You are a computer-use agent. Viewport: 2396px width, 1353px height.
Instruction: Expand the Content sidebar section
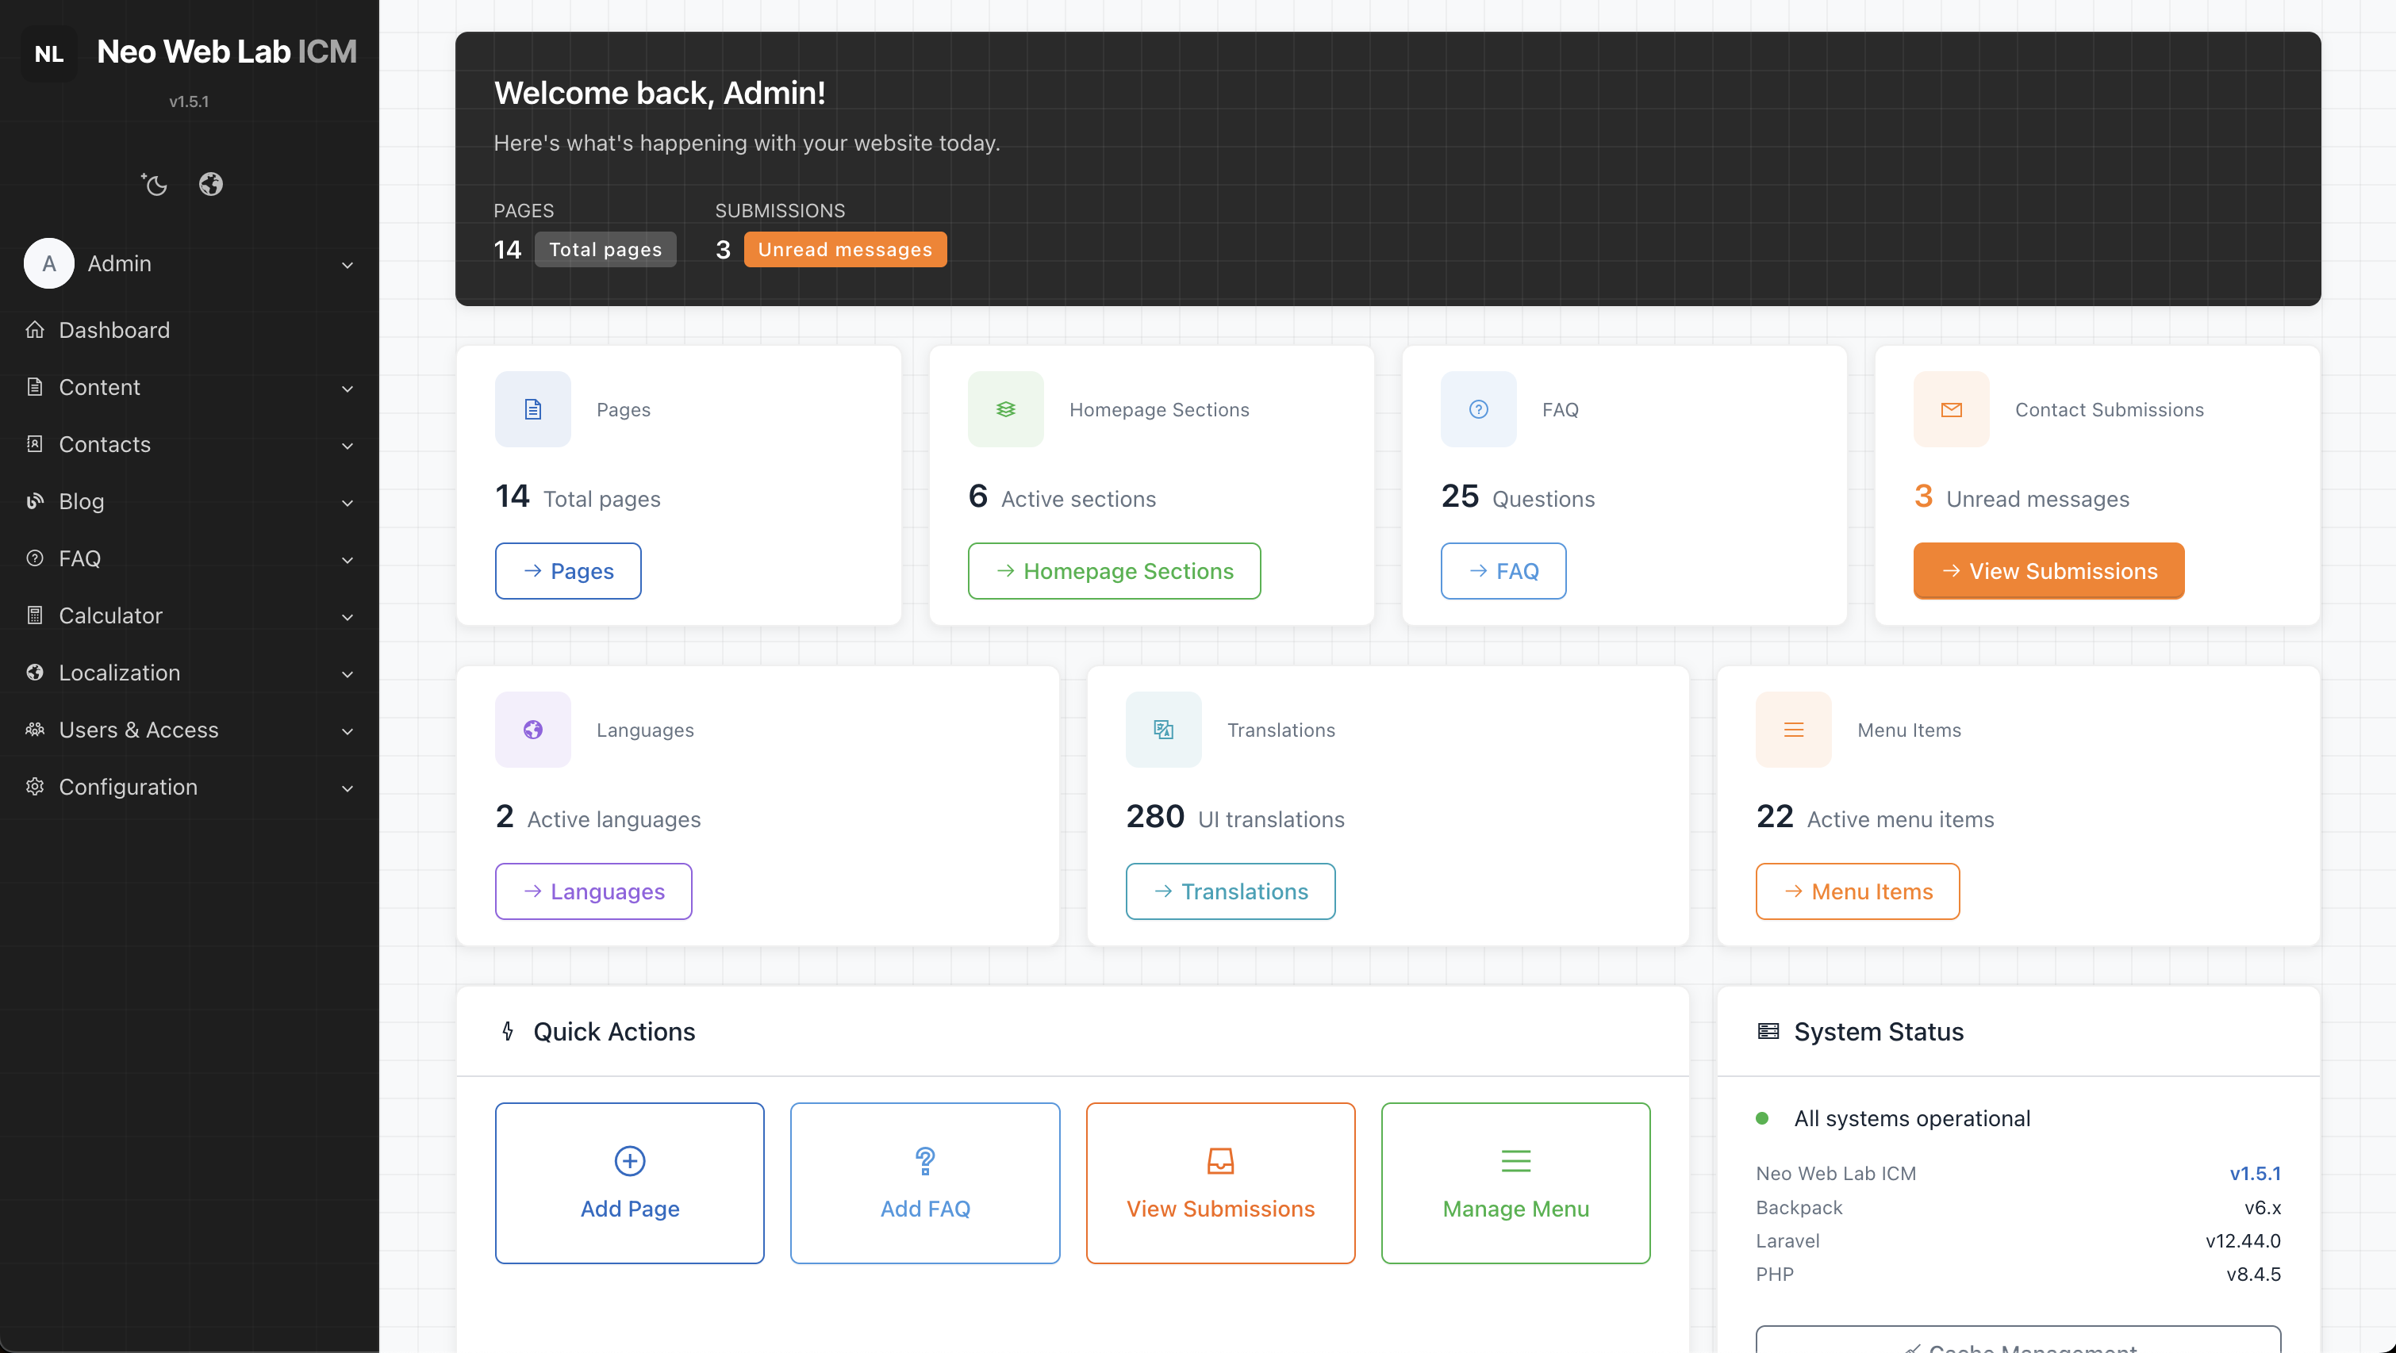[x=347, y=388]
